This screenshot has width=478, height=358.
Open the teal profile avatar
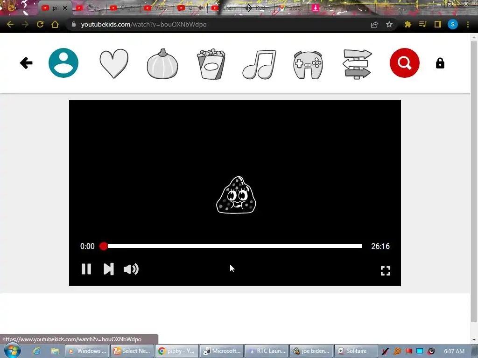tap(63, 63)
